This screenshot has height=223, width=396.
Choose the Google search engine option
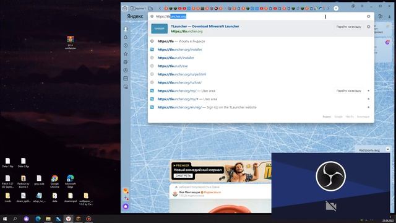point(338,117)
